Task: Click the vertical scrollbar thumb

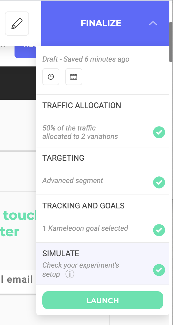Action: coord(171,42)
